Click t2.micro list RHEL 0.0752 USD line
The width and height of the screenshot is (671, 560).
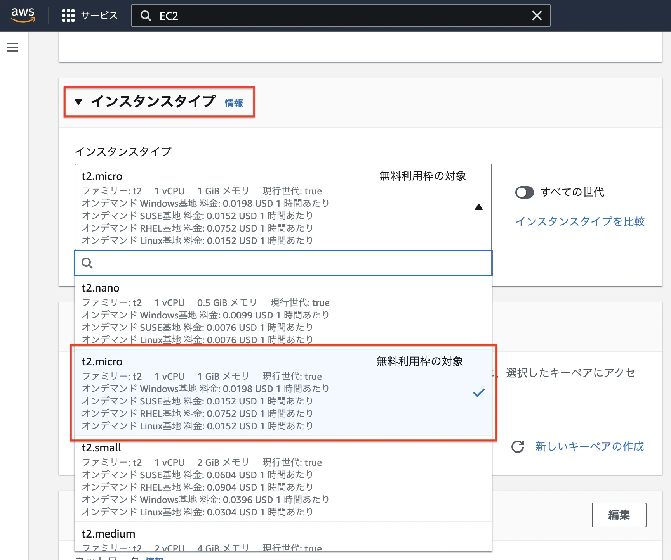click(197, 413)
